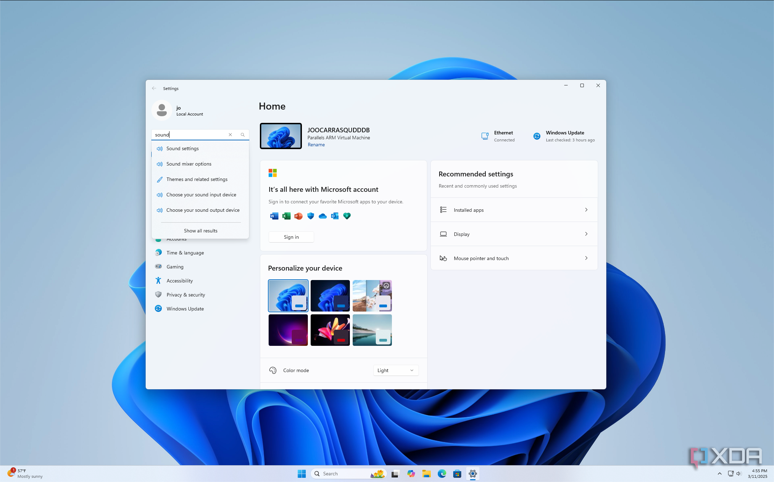Open Gaming settings category
The image size is (774, 482).
pos(200,267)
